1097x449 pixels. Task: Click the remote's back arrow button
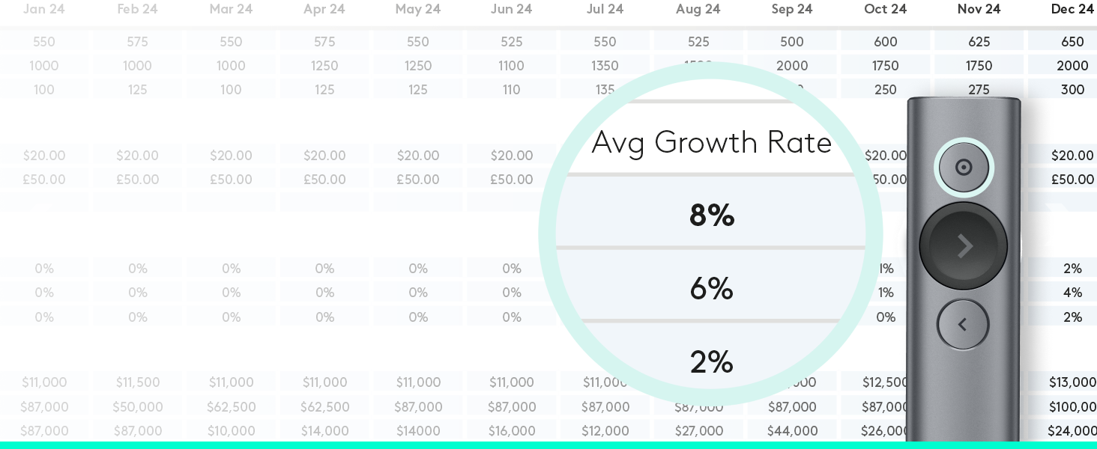(963, 324)
